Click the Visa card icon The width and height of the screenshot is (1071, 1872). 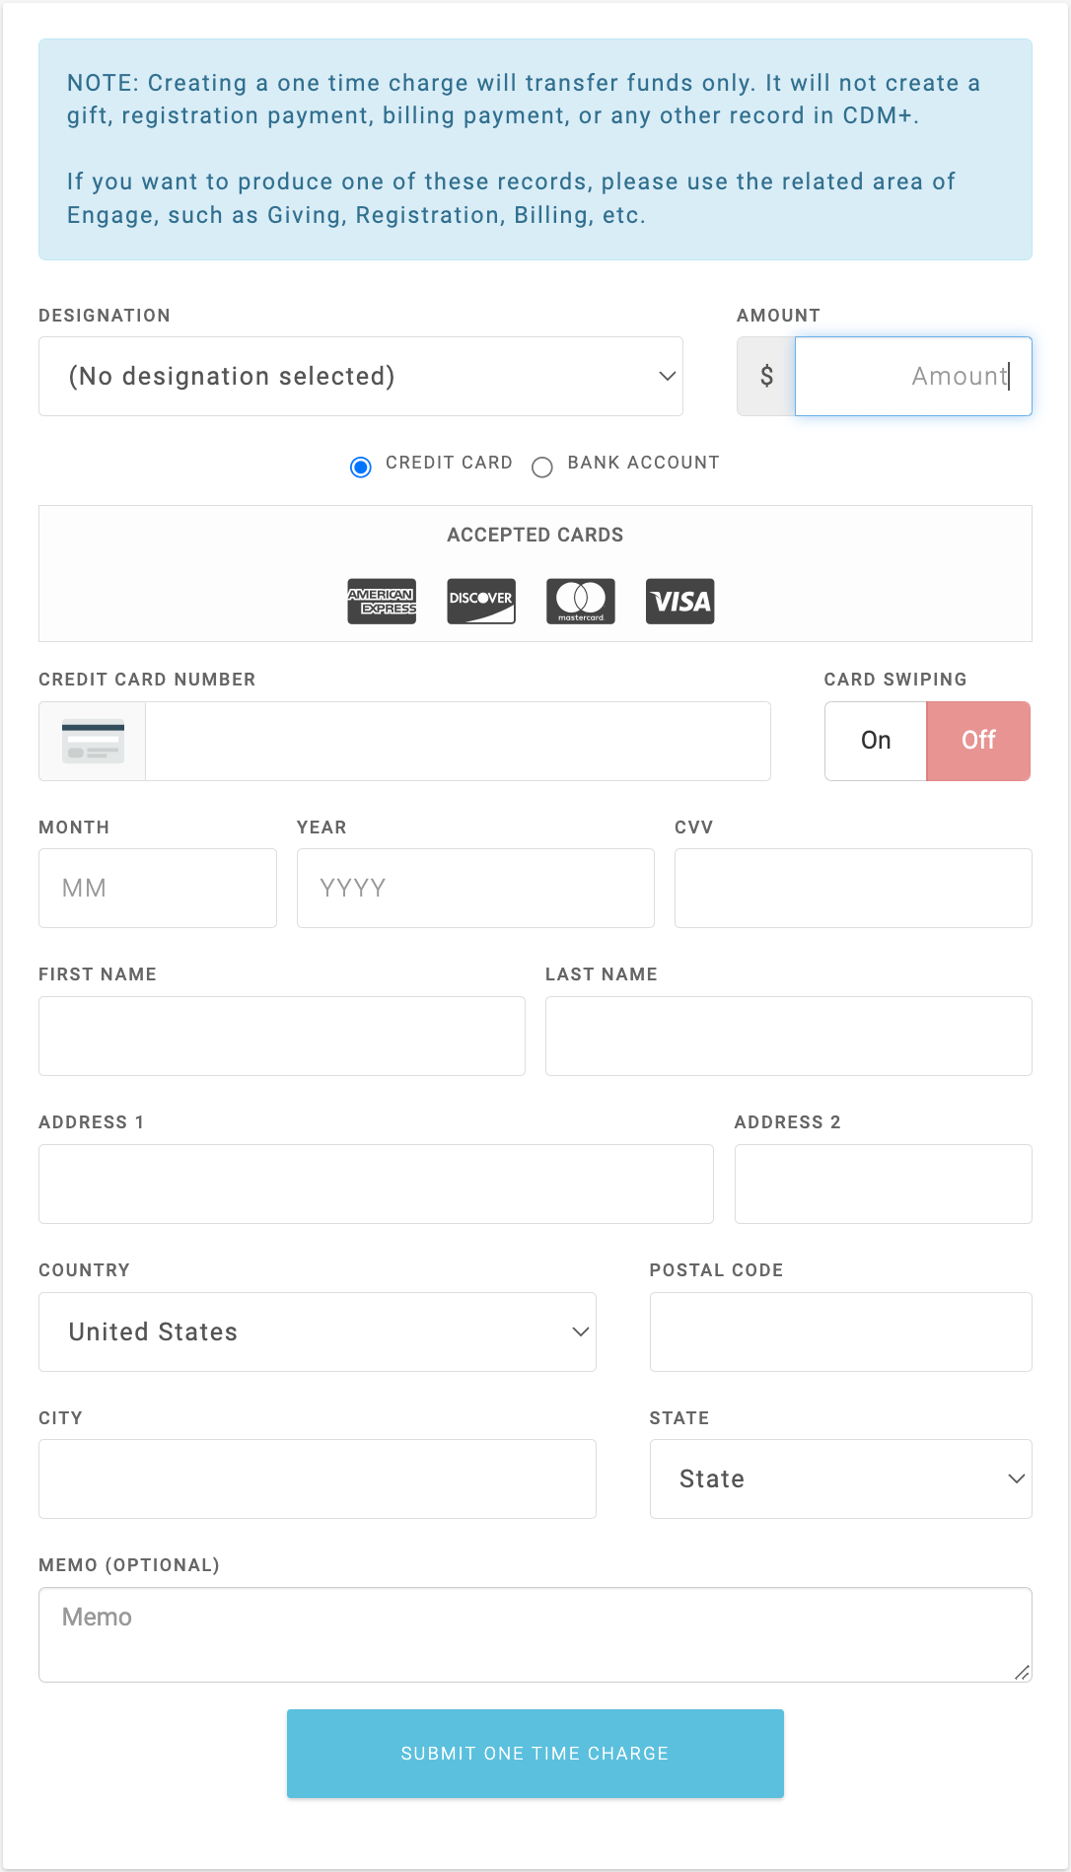679,602
